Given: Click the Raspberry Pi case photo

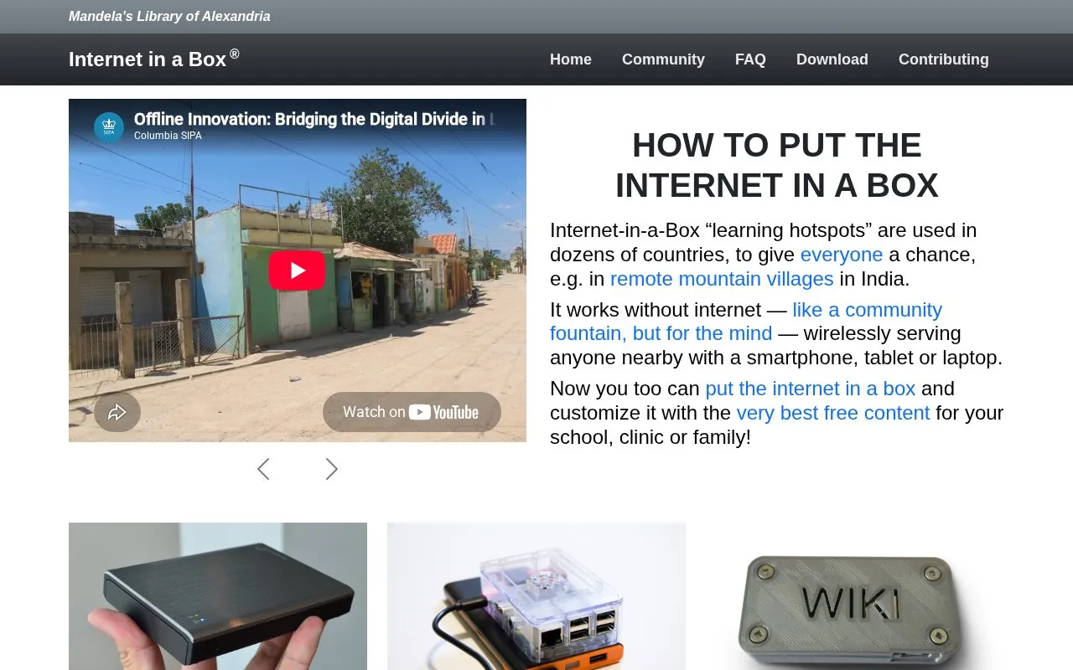Looking at the screenshot, I should 536,596.
